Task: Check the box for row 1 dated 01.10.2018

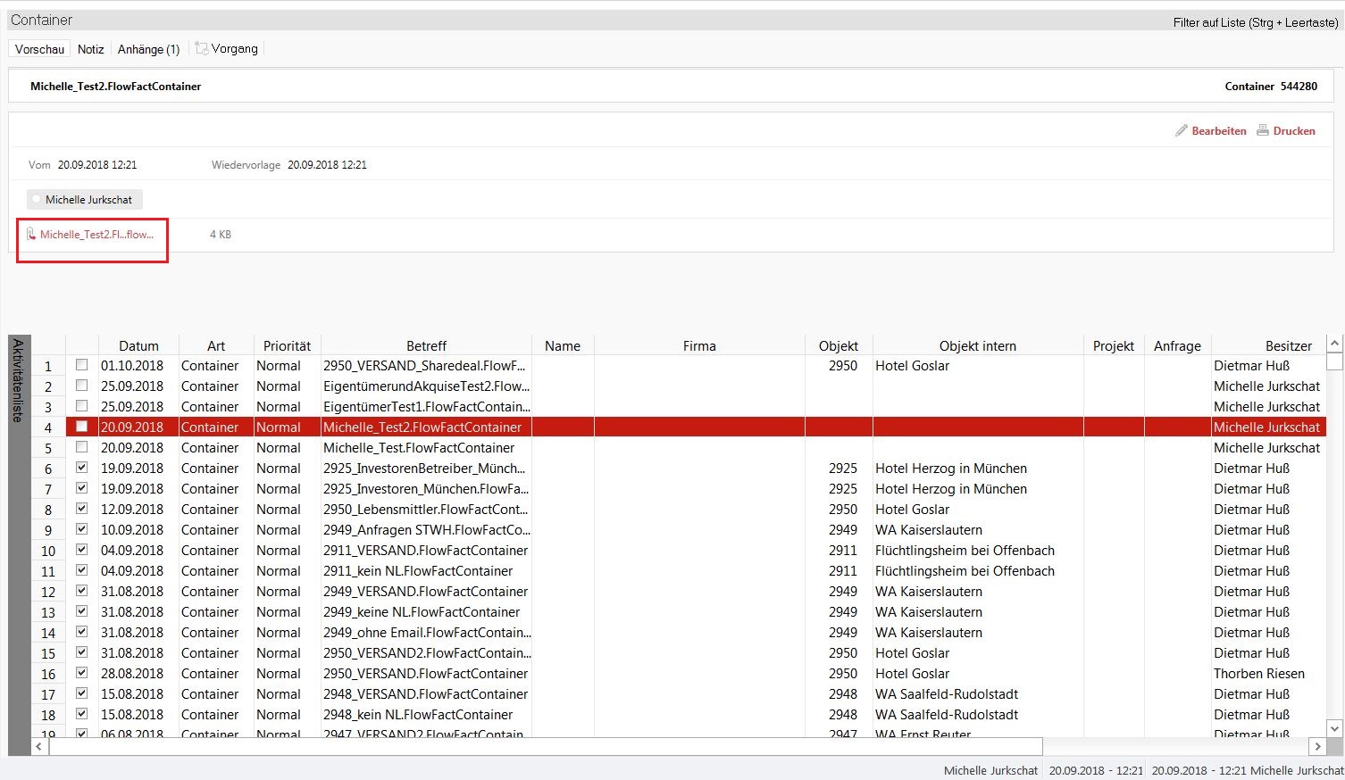Action: 82,365
